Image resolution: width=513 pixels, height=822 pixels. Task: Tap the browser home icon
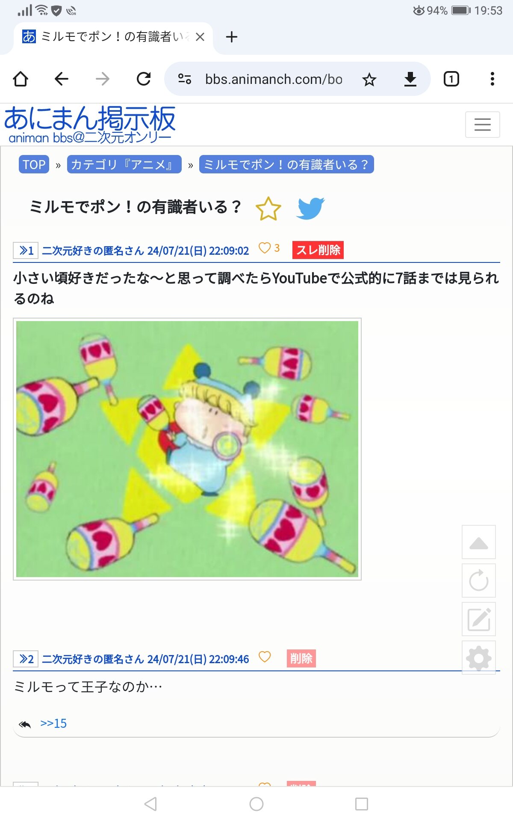[21, 79]
